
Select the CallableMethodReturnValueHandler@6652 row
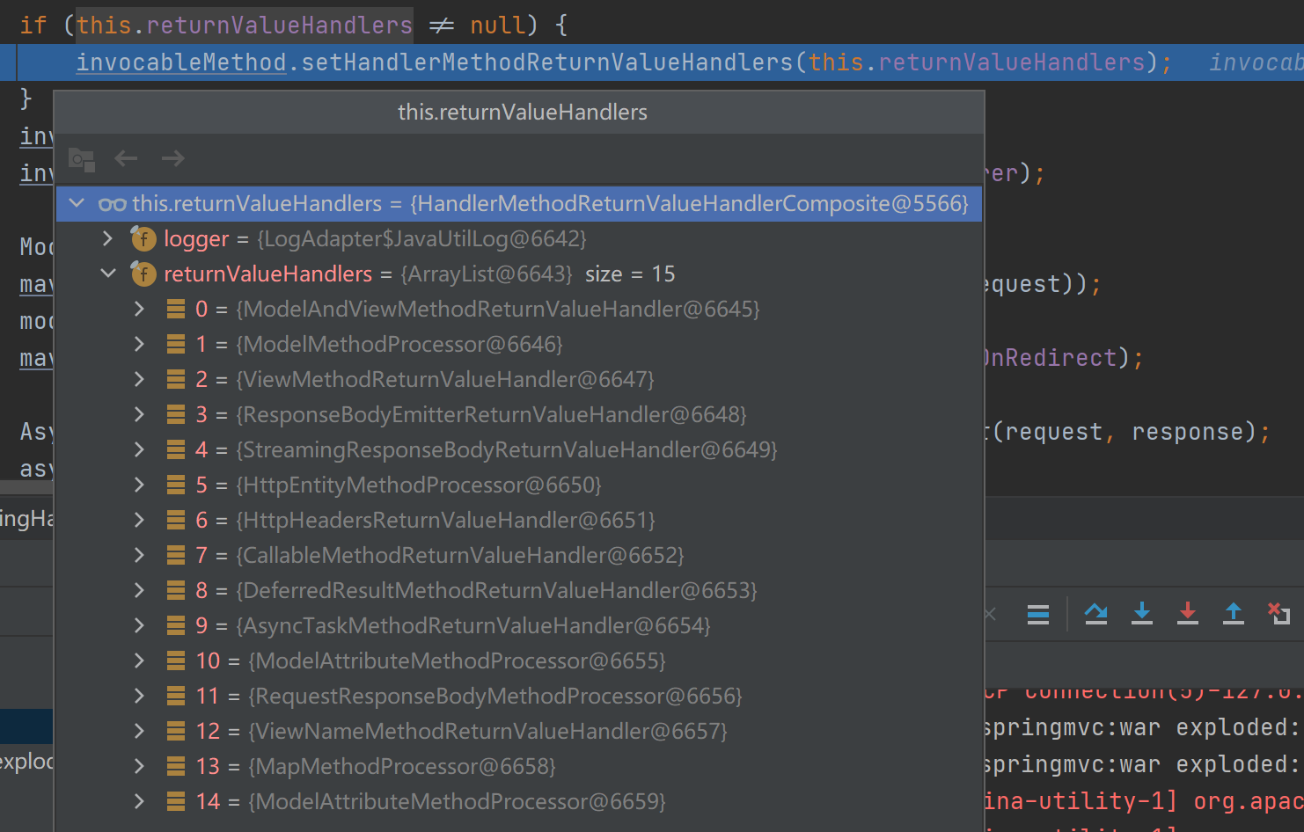pyautogui.click(x=459, y=555)
